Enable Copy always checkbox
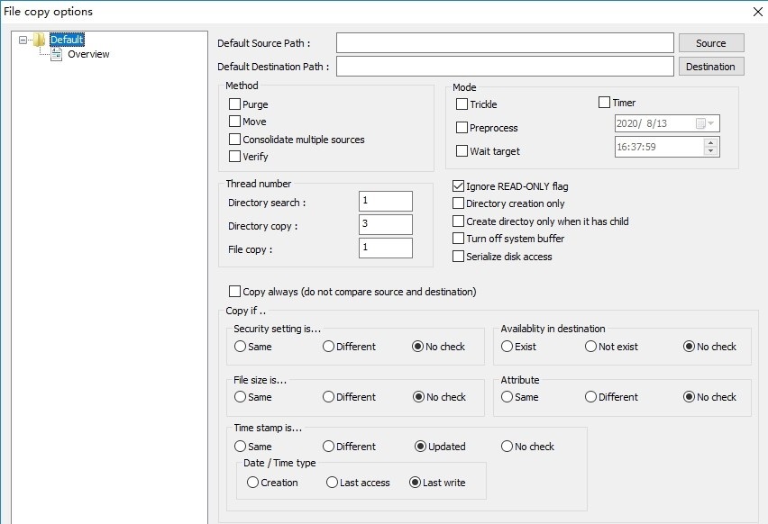 [234, 292]
